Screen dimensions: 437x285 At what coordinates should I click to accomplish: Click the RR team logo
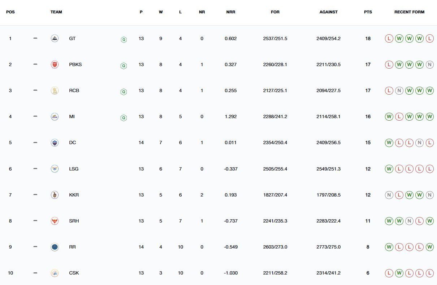pyautogui.click(x=55, y=247)
